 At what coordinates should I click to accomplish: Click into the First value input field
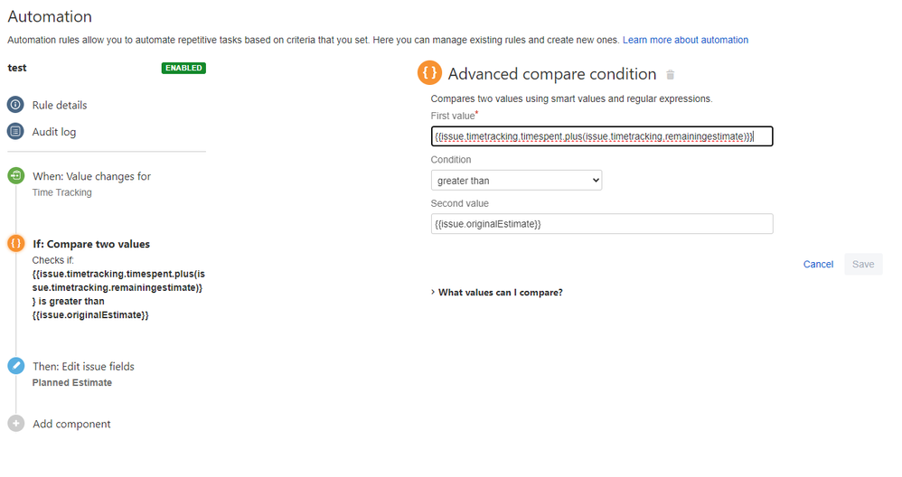click(602, 136)
